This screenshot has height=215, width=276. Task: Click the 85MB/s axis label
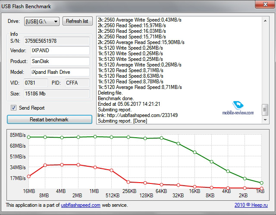(x=18, y=135)
